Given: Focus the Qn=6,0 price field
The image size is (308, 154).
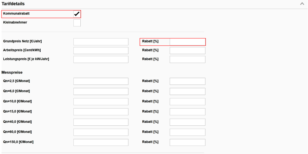Looking at the screenshot, I should tap(101, 91).
